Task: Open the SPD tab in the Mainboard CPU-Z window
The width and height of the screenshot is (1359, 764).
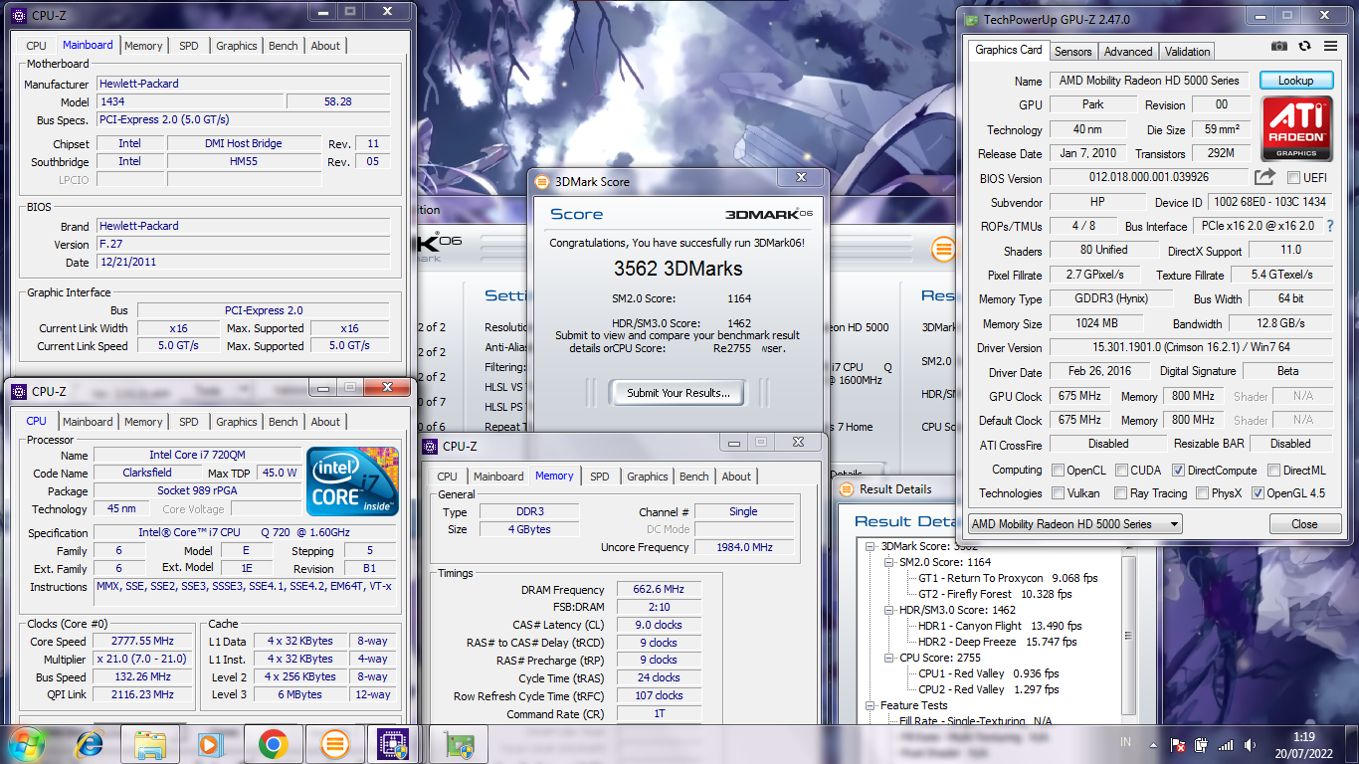Action: pos(188,46)
